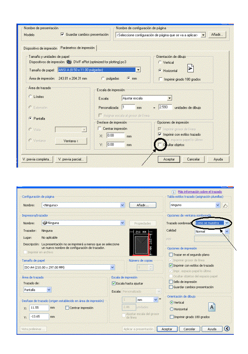Image resolution: width=248 pixels, height=354 pixels.
Task: Toggle Imprimir con estilos trazado checkbox
Action: click(160, 134)
